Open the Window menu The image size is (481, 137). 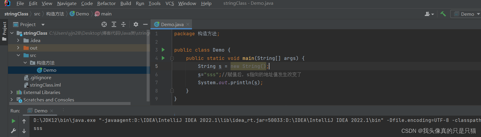pyautogui.click(x=187, y=3)
